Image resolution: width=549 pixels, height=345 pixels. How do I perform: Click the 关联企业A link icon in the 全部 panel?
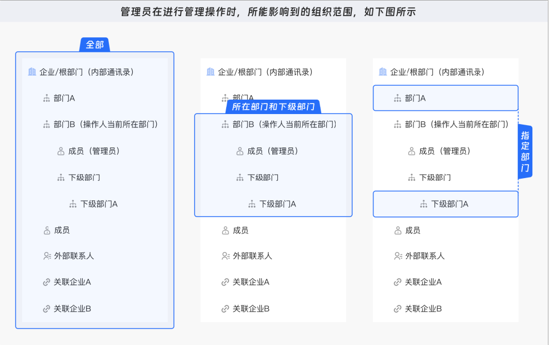pos(46,282)
